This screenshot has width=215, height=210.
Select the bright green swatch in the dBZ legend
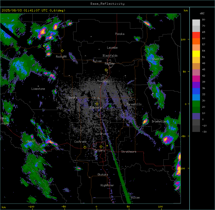coord(196,104)
